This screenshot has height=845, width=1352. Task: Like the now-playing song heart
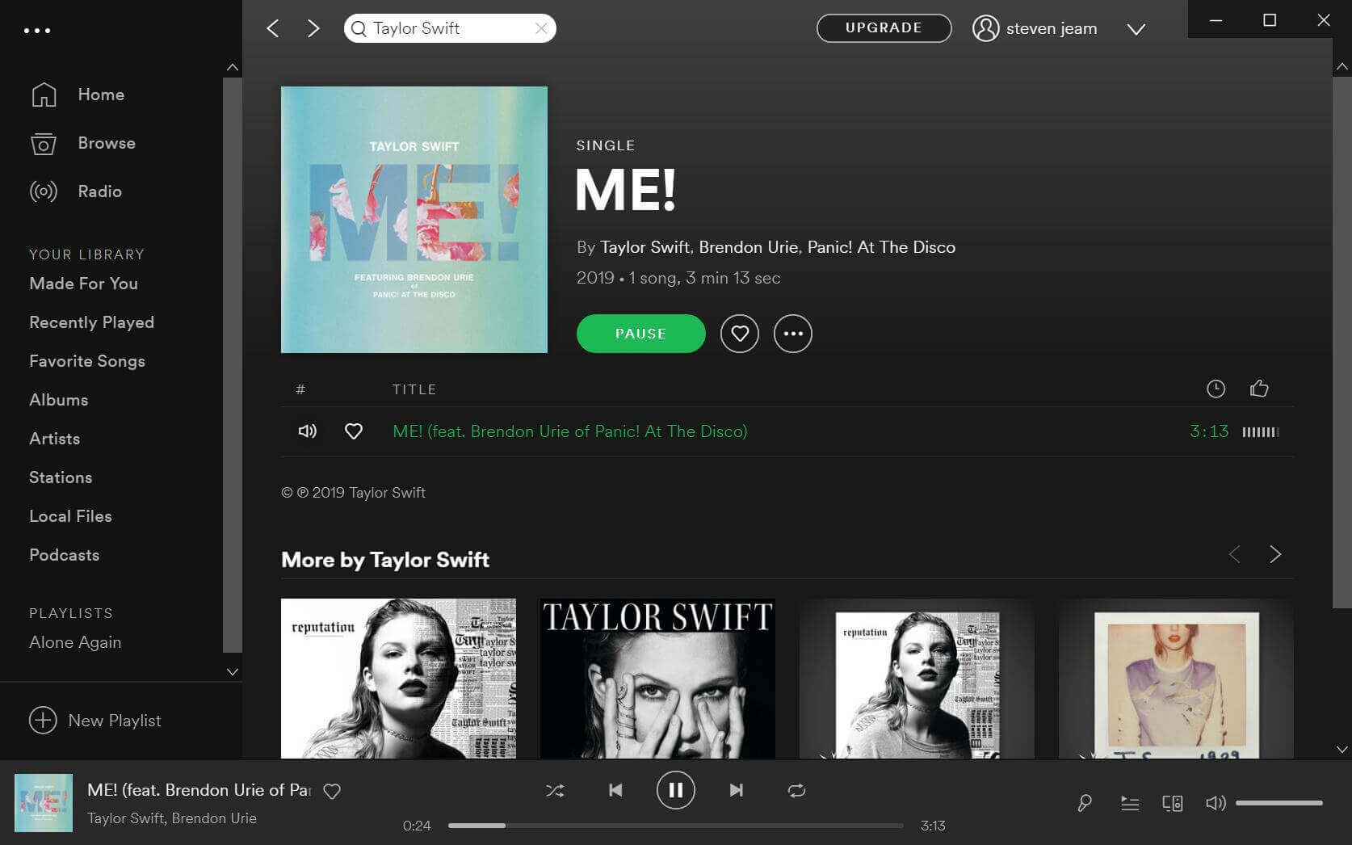[x=332, y=791]
